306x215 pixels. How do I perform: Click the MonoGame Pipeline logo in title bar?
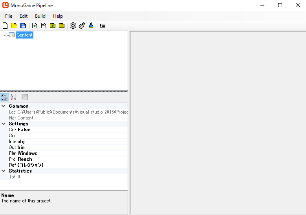5,5
